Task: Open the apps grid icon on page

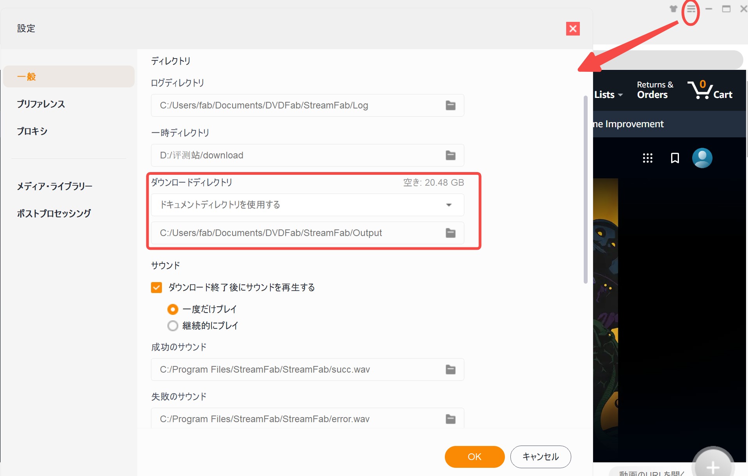Action: point(648,158)
